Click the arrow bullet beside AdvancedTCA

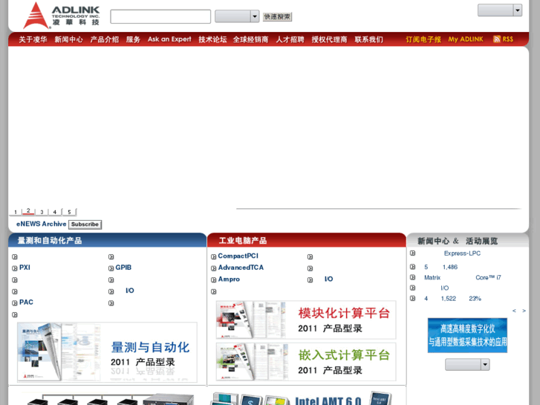tap(213, 268)
